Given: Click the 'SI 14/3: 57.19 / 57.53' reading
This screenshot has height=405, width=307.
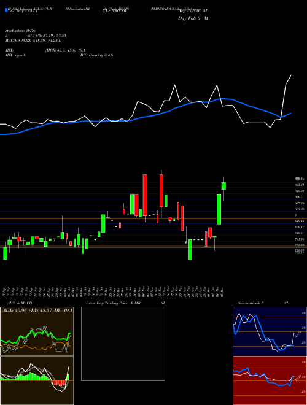Looking at the screenshot, I should 47,36.
